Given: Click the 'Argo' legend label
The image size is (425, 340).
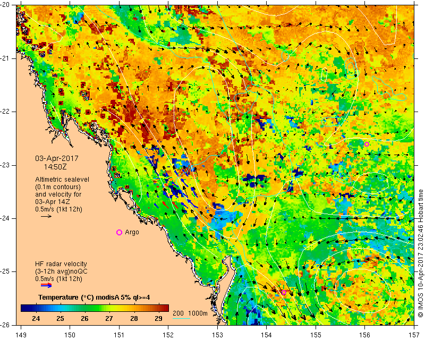Looking at the screenshot, I should [x=132, y=232].
